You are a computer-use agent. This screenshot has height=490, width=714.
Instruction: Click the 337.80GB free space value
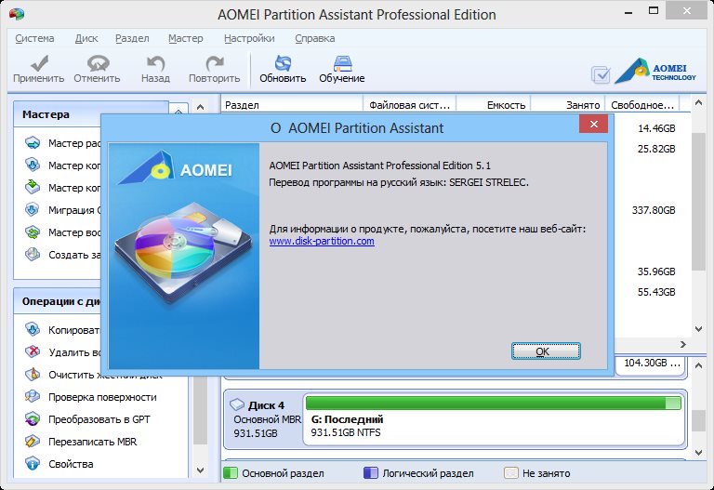[x=654, y=210]
